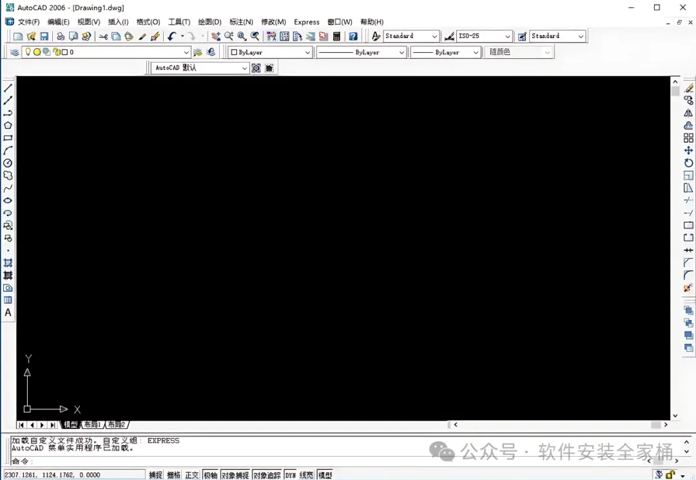Select the Rotate tool
696x480 pixels.
pyautogui.click(x=688, y=163)
